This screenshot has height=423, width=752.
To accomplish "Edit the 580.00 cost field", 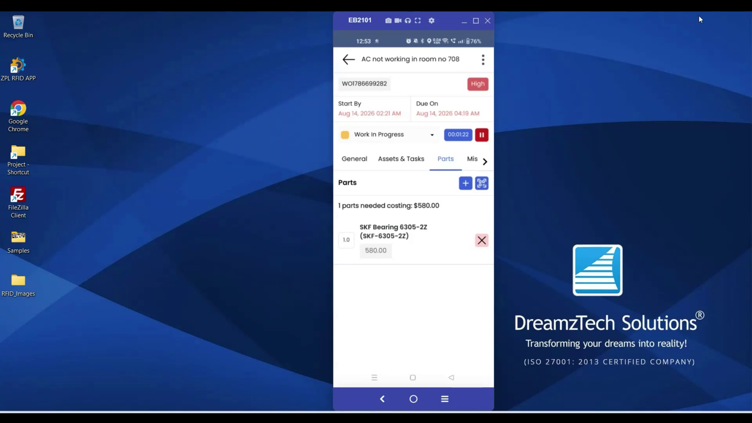I will pyautogui.click(x=376, y=251).
